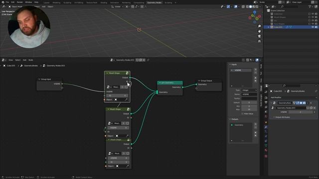This screenshot has width=319, height=179.
Task: Click the Blender logo icon
Action: point(3,2)
